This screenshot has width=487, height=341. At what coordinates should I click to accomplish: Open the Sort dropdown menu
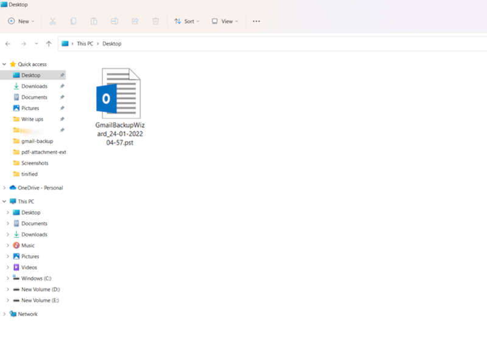pyautogui.click(x=187, y=21)
